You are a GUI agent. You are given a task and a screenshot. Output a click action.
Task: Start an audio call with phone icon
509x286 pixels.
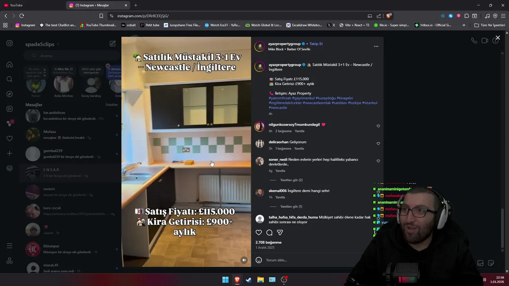474,41
